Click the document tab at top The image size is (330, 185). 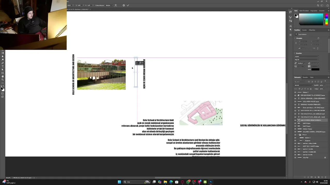coord(78,9)
